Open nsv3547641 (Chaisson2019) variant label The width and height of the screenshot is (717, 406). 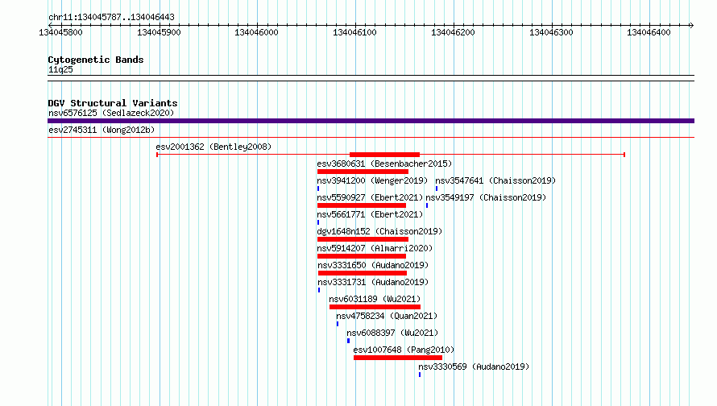tap(495, 180)
